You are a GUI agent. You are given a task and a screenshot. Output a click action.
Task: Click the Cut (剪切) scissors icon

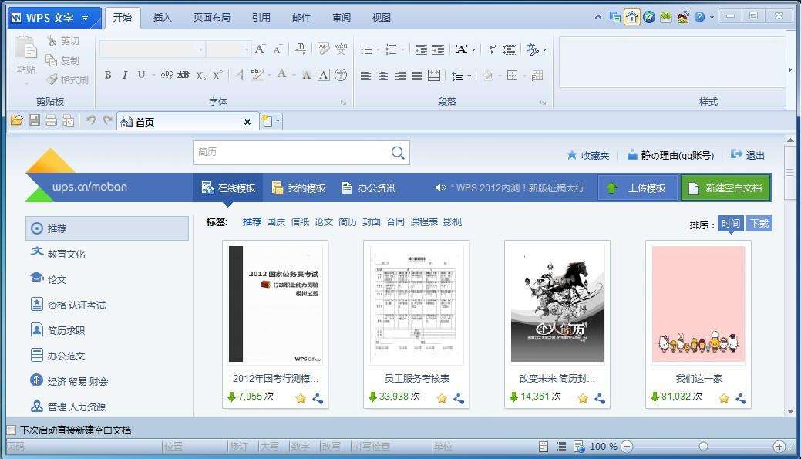coord(52,40)
